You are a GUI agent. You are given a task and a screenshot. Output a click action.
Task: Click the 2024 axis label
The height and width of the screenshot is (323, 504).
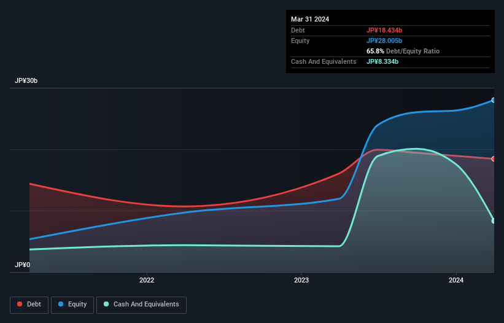[x=456, y=280]
